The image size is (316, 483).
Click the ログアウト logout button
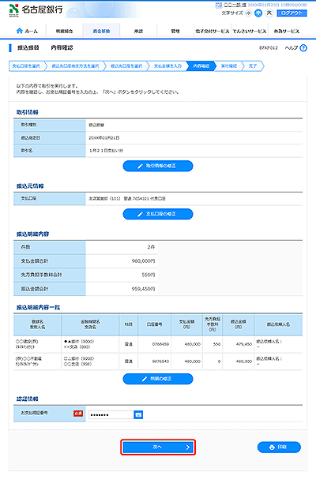pyautogui.click(x=292, y=13)
